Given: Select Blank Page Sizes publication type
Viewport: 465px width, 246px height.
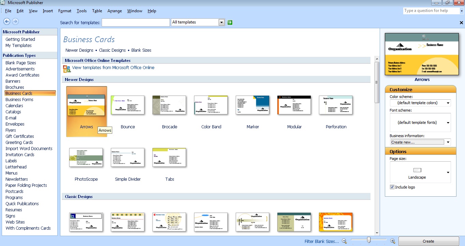Looking at the screenshot, I should [21, 63].
